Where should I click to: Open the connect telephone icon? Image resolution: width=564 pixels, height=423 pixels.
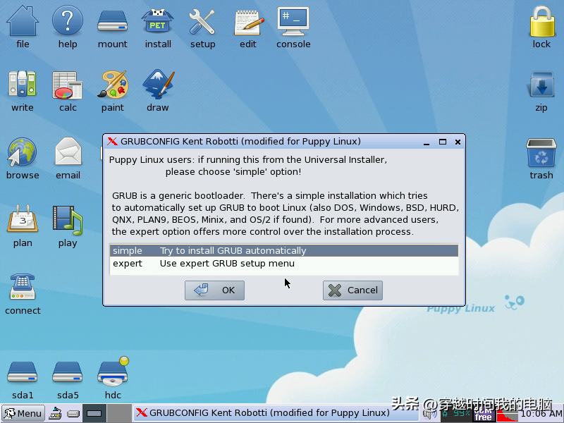(23, 287)
